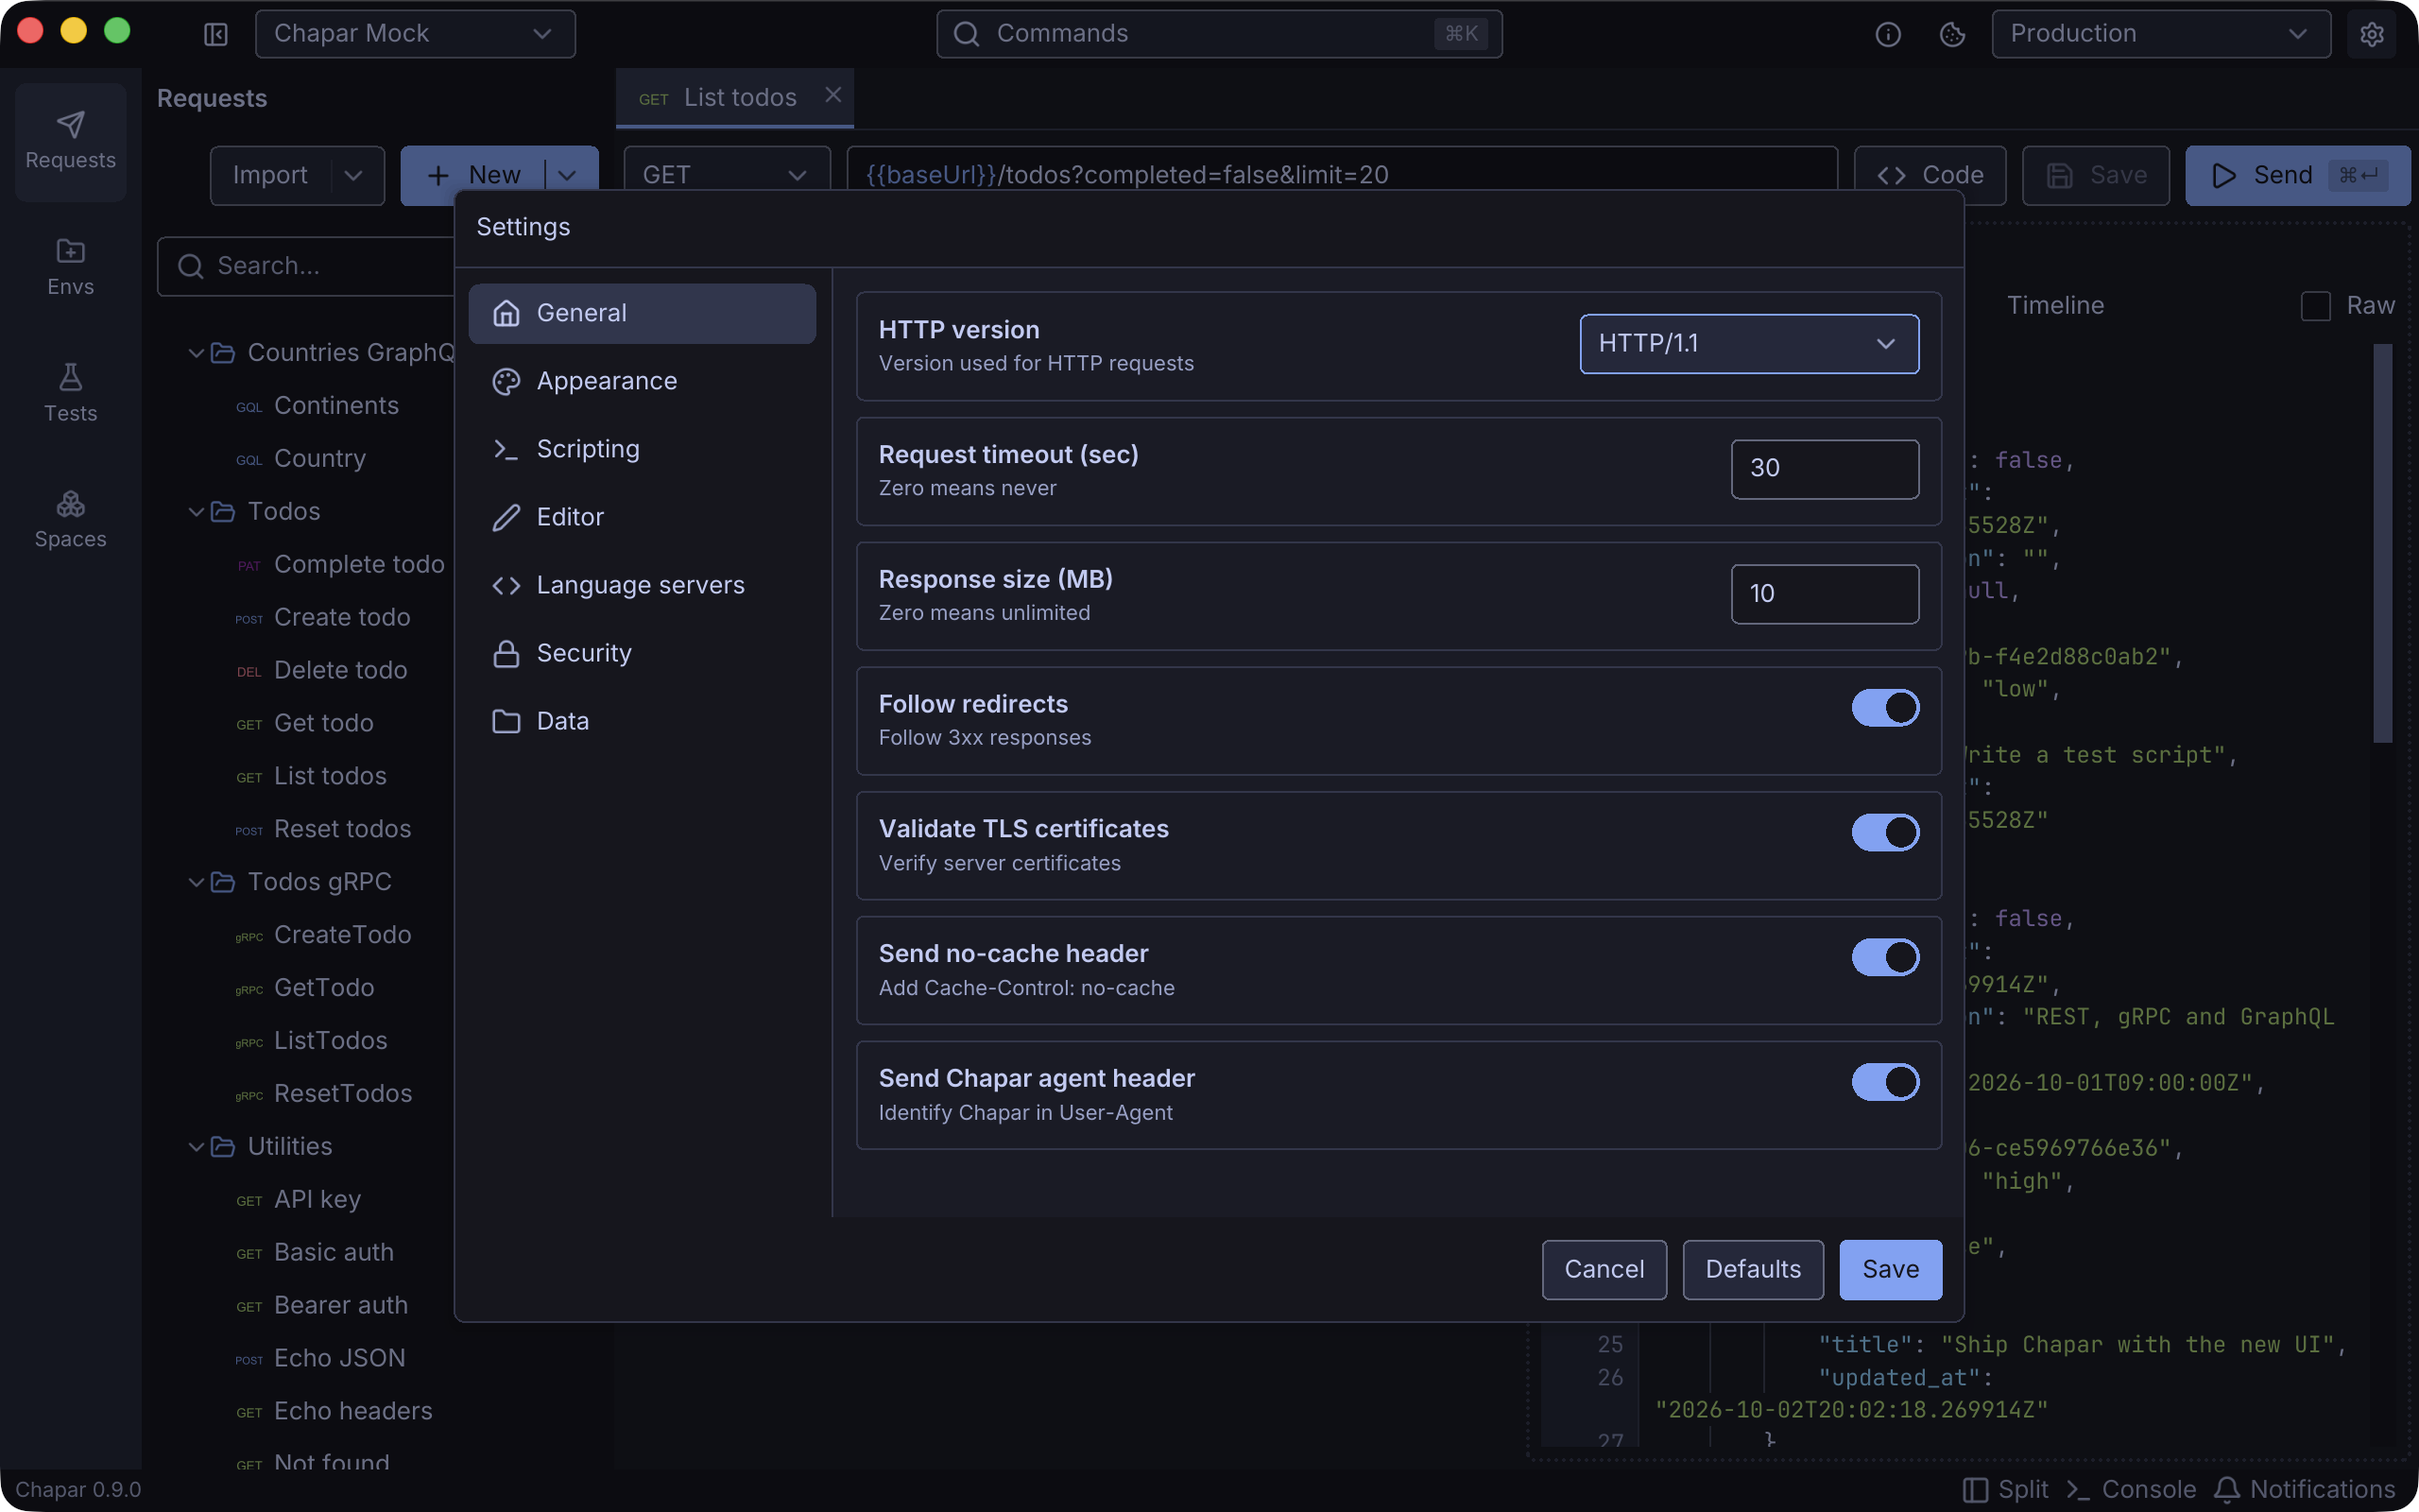Screen dimensions: 2419x1512
Task: Click the cookie icon in the top bar
Action: point(1952,34)
